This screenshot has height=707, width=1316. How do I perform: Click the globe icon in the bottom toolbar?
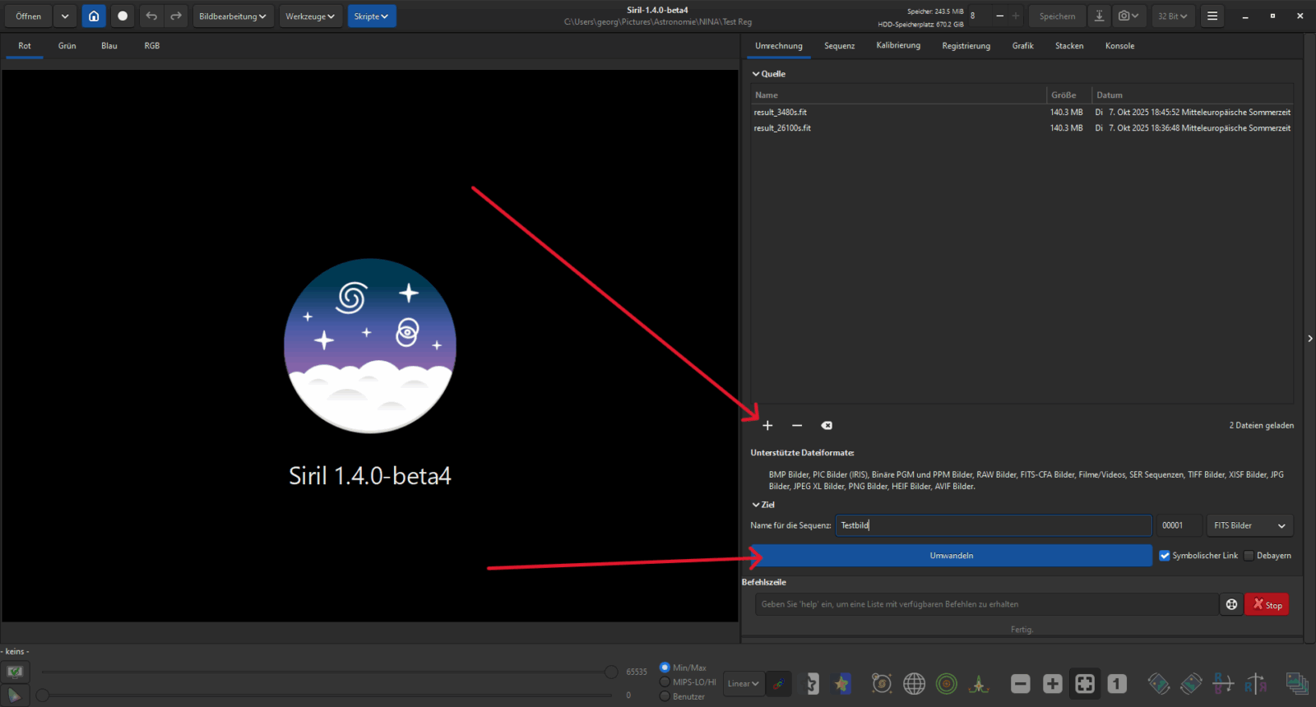pyautogui.click(x=914, y=683)
